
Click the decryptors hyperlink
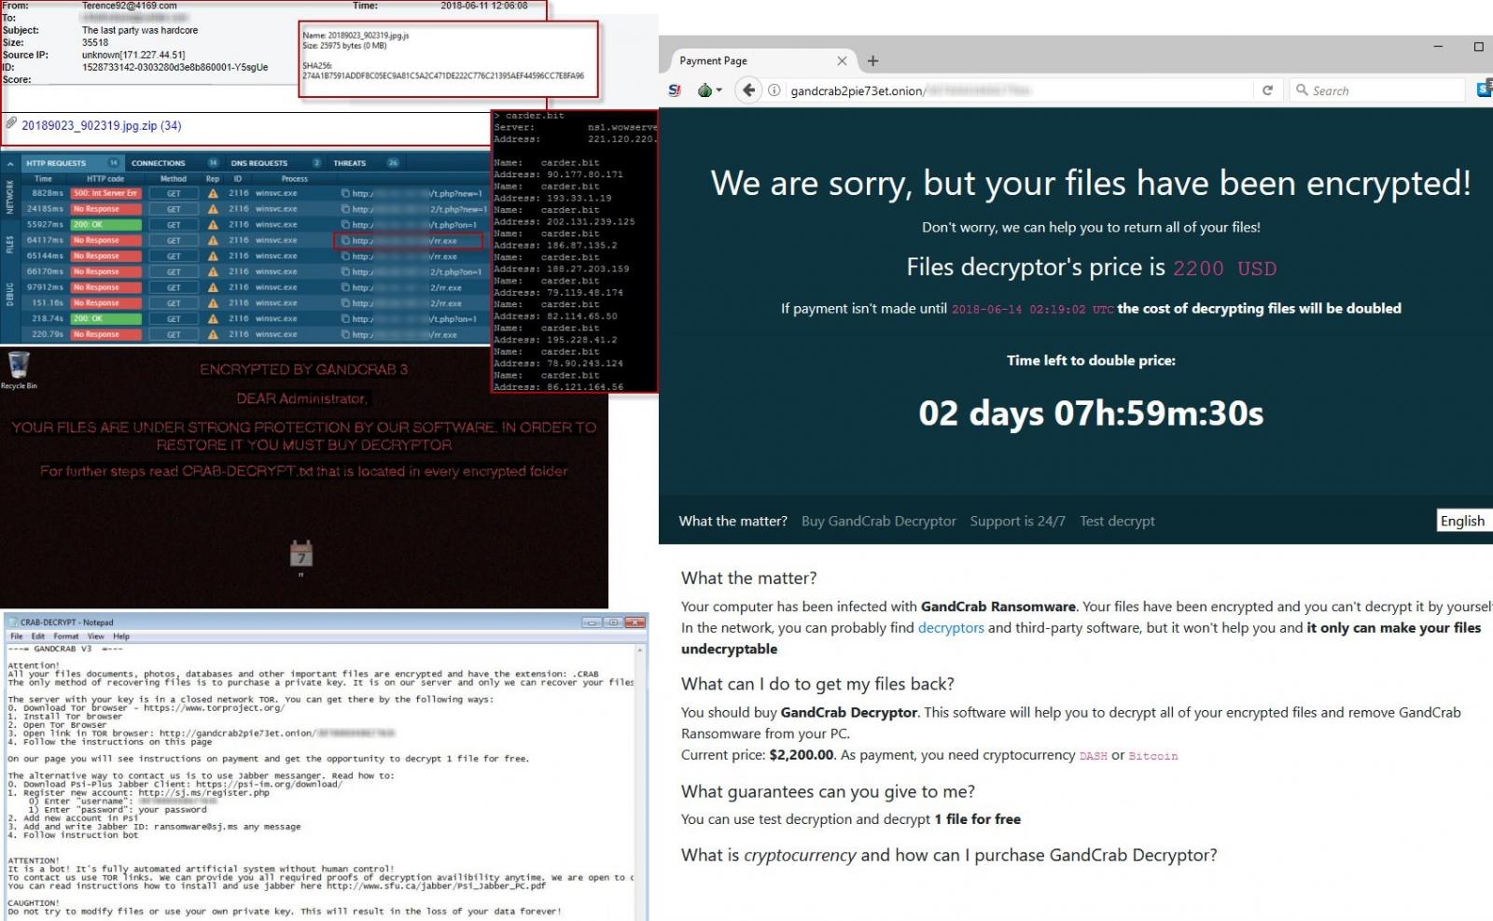[x=951, y=628]
